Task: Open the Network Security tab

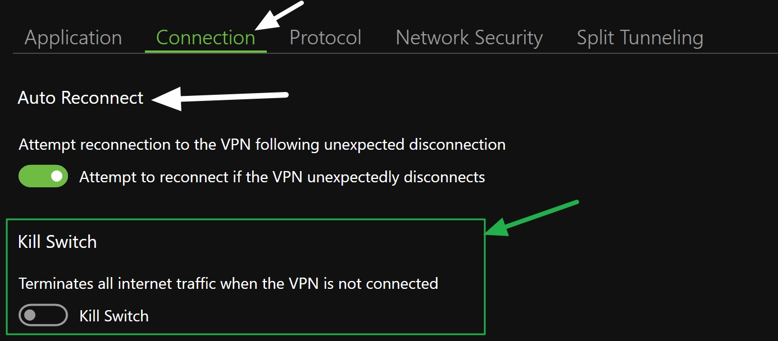Action: (469, 37)
